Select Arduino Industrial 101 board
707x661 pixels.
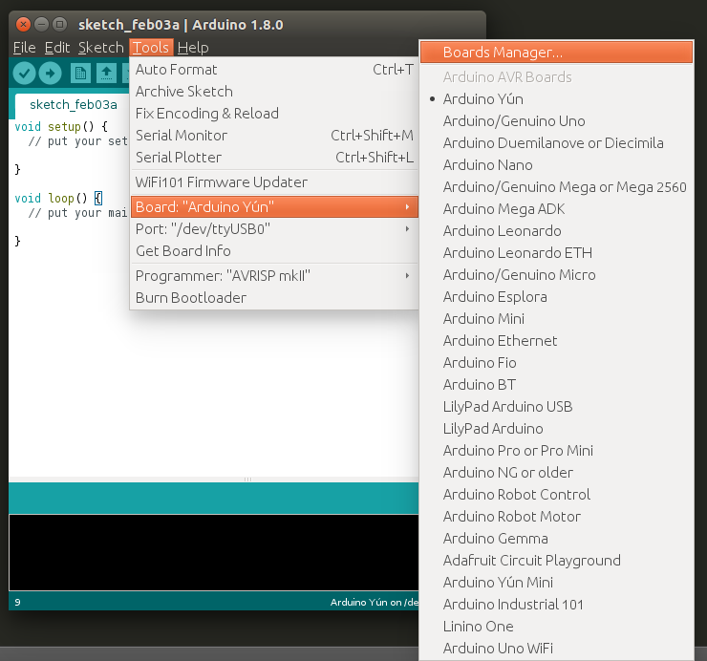[x=556, y=605]
